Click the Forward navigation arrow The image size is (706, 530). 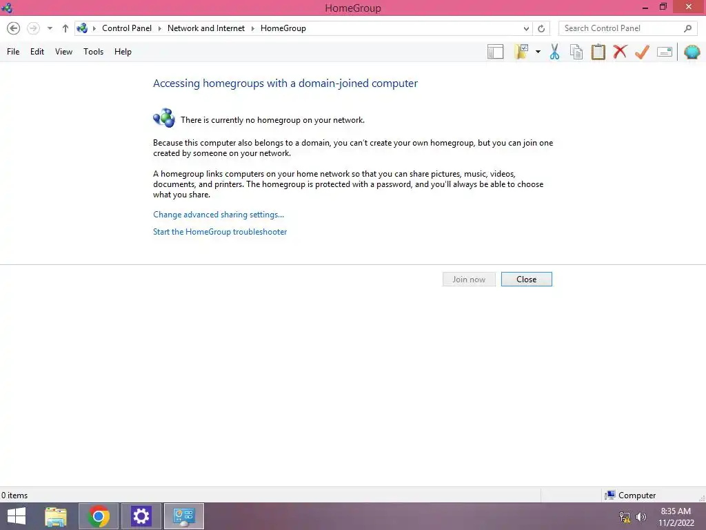[33, 28]
